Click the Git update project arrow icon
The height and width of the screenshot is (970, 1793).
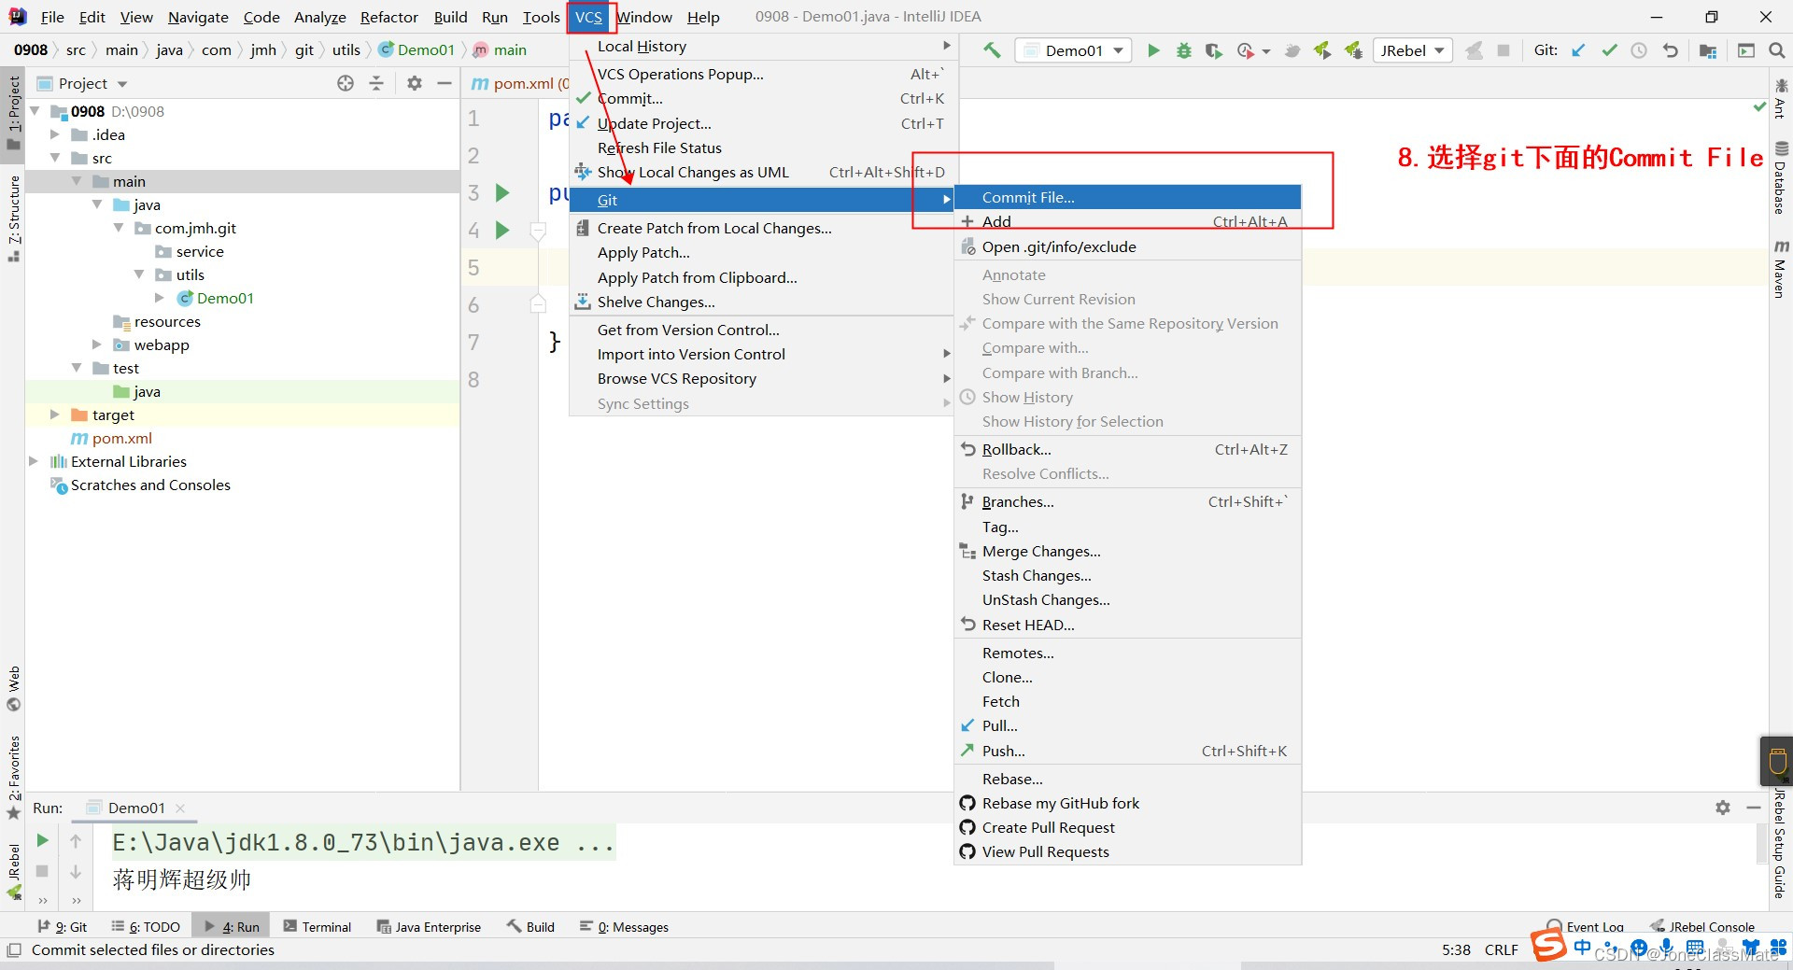(x=1578, y=50)
